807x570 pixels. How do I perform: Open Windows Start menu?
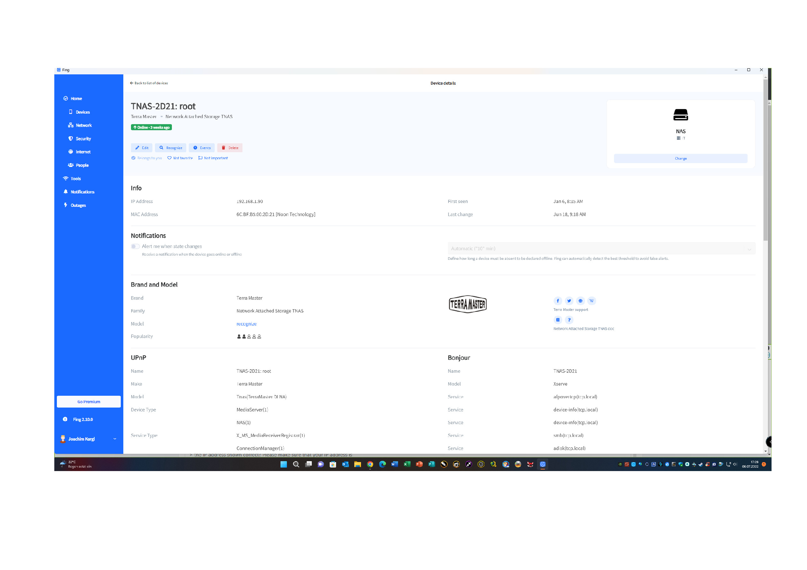(x=284, y=464)
